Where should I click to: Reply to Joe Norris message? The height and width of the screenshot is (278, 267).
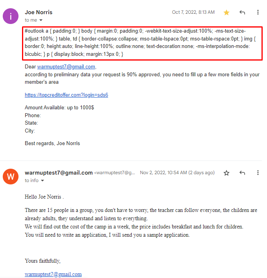[242, 13]
